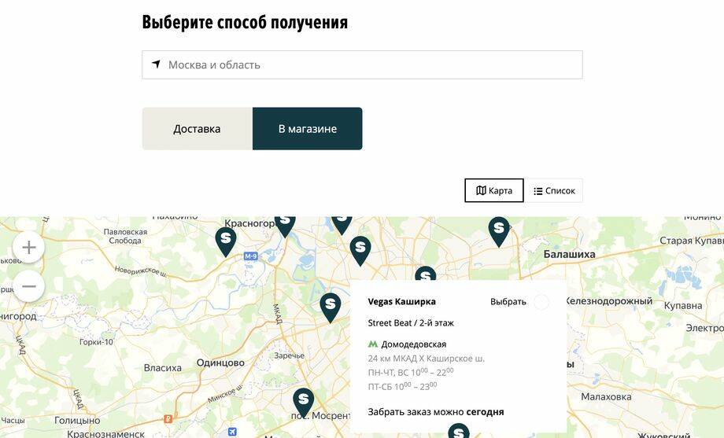This screenshot has width=724, height=438.
Task: Zoom in the map with plus button
Action: (x=28, y=248)
